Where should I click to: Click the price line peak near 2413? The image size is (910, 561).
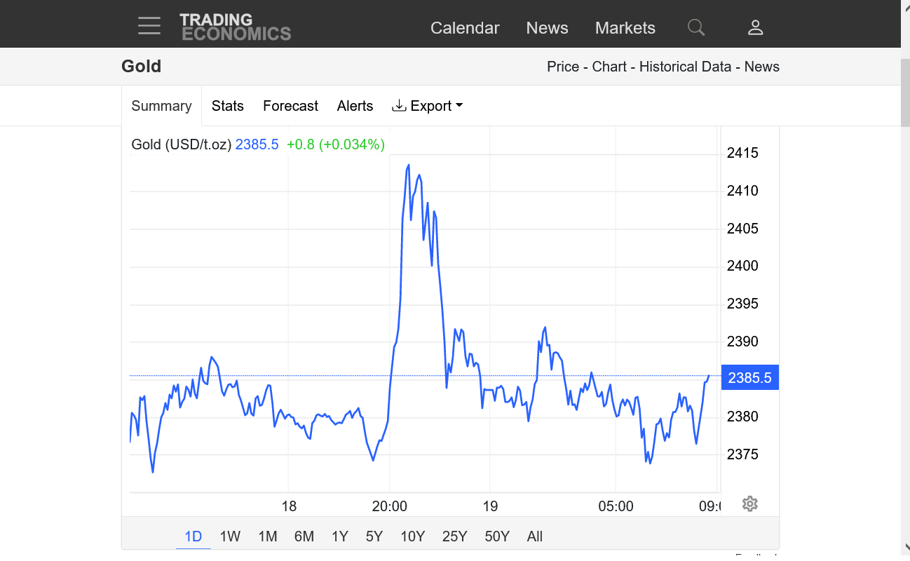409,165
